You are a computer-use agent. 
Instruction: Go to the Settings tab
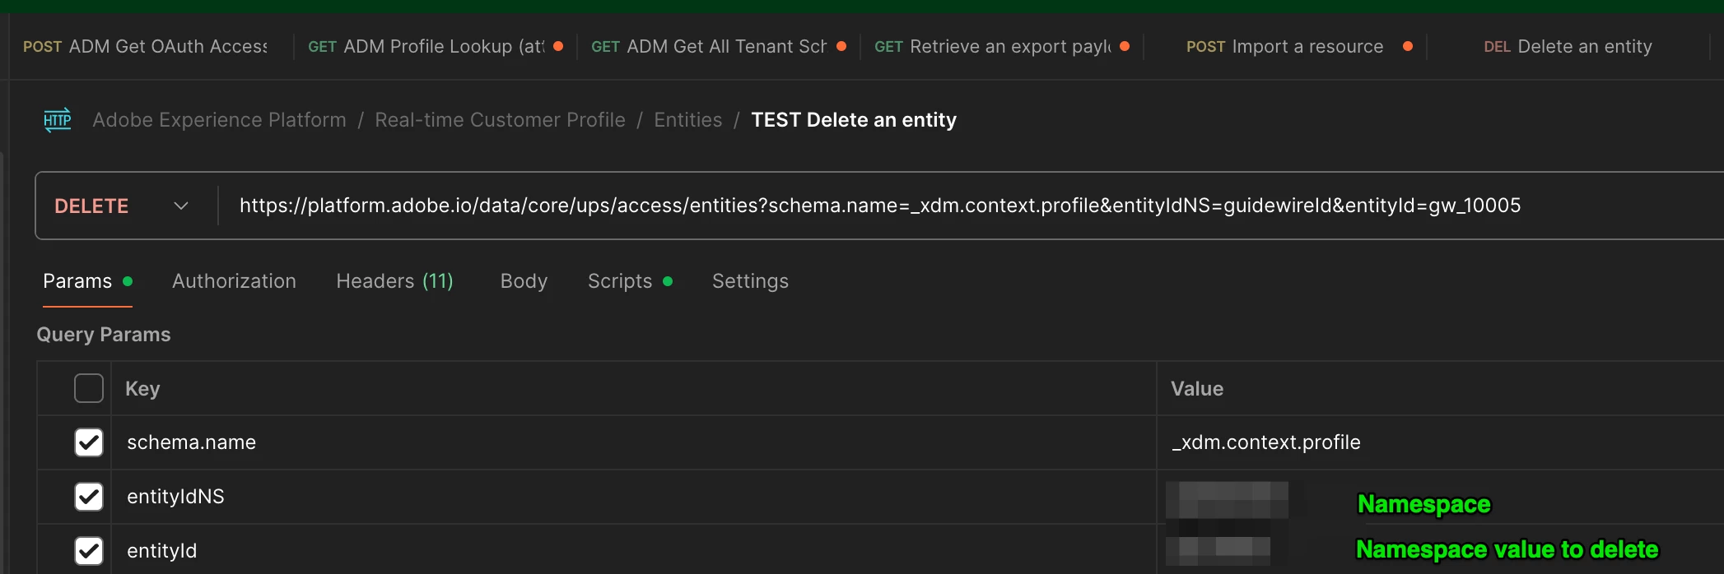coord(750,281)
